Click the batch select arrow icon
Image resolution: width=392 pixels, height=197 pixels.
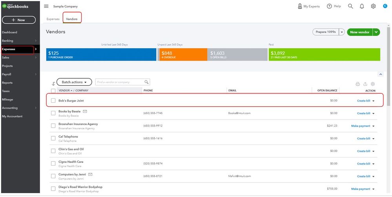pos(53,84)
